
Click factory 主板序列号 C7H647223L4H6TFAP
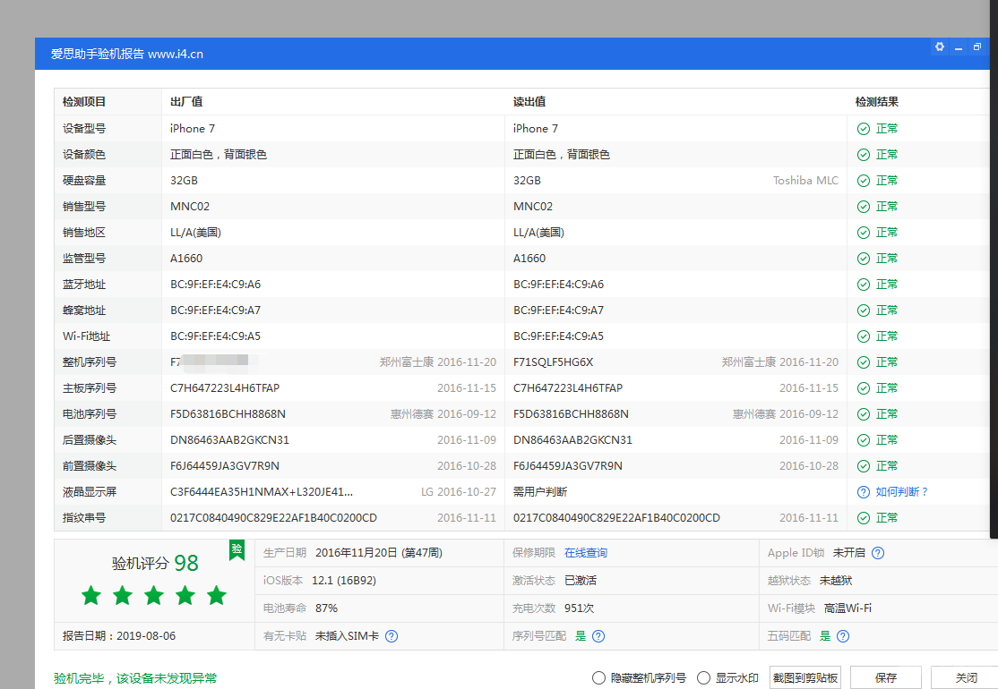(225, 388)
